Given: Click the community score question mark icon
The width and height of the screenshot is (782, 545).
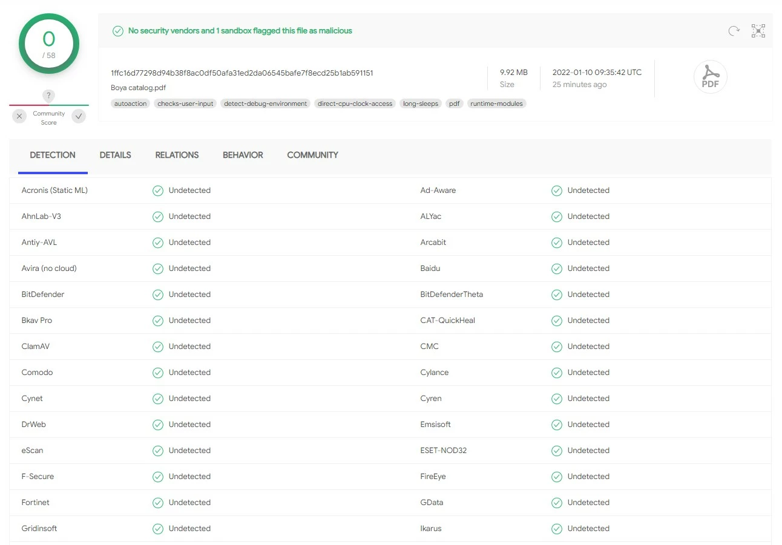Looking at the screenshot, I should click(49, 96).
